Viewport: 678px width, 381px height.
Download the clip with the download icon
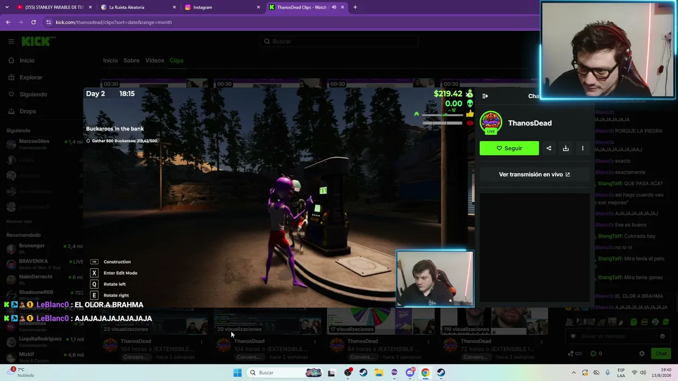click(x=566, y=148)
